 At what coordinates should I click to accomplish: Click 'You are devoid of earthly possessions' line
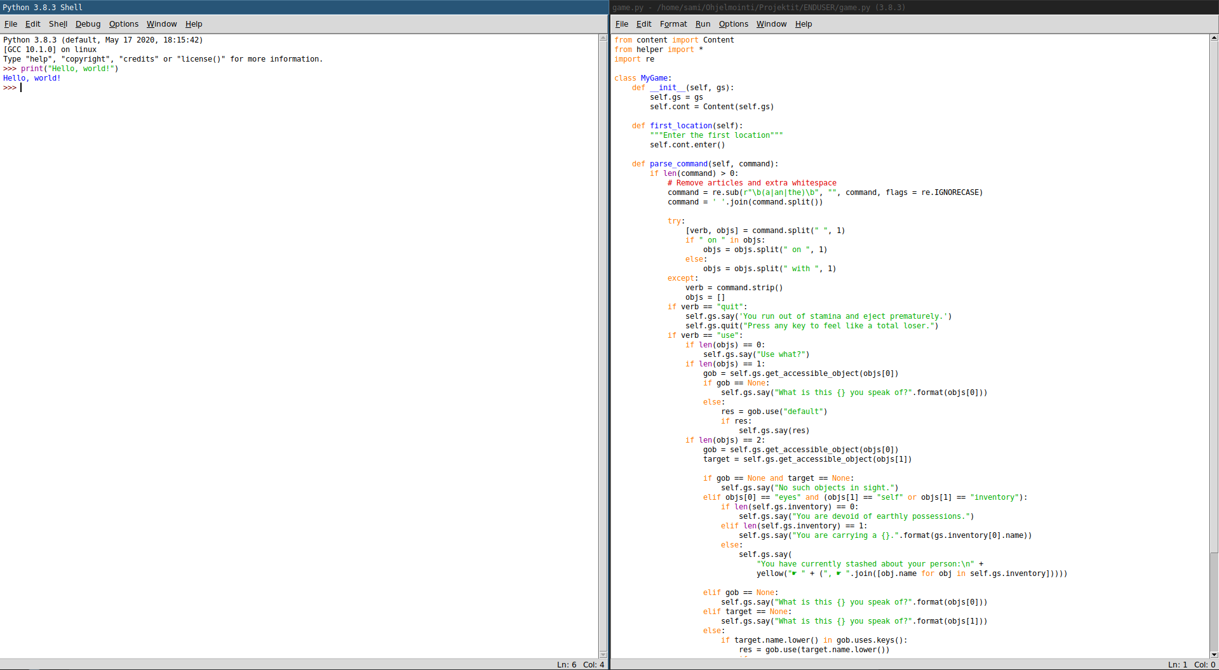(856, 516)
